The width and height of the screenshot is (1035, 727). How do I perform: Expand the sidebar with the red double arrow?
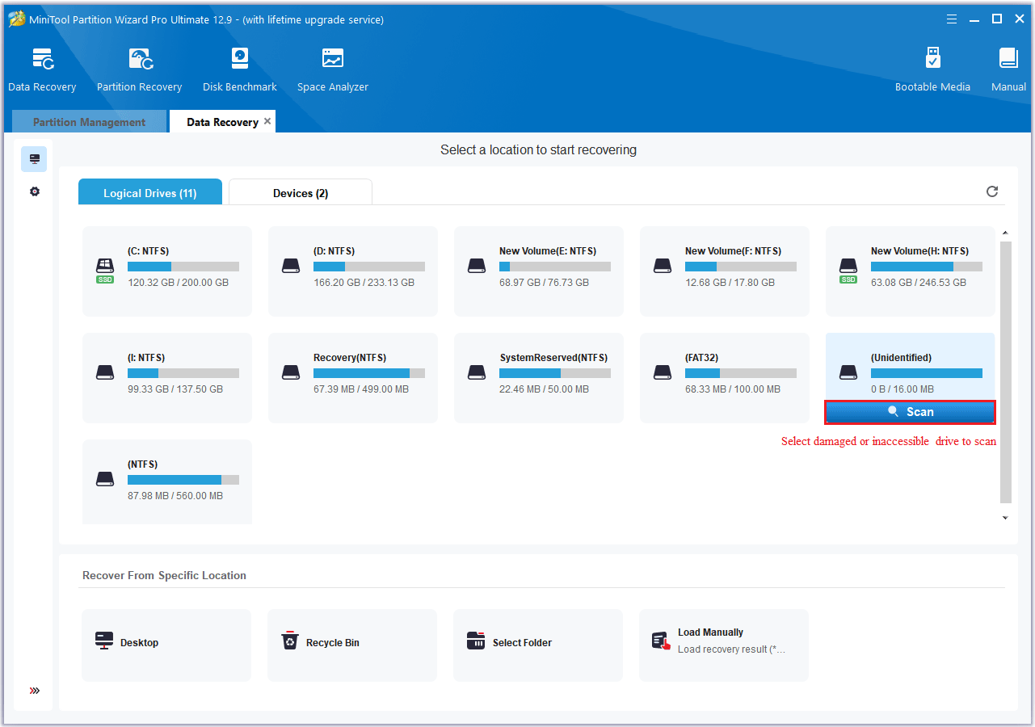pos(35,691)
